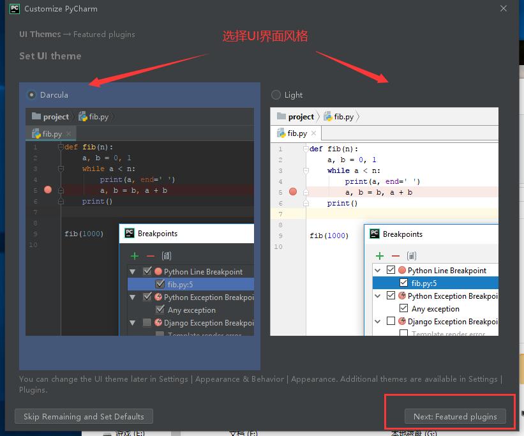Collapse Python Line Breakpoint in Light preview

tap(378, 270)
